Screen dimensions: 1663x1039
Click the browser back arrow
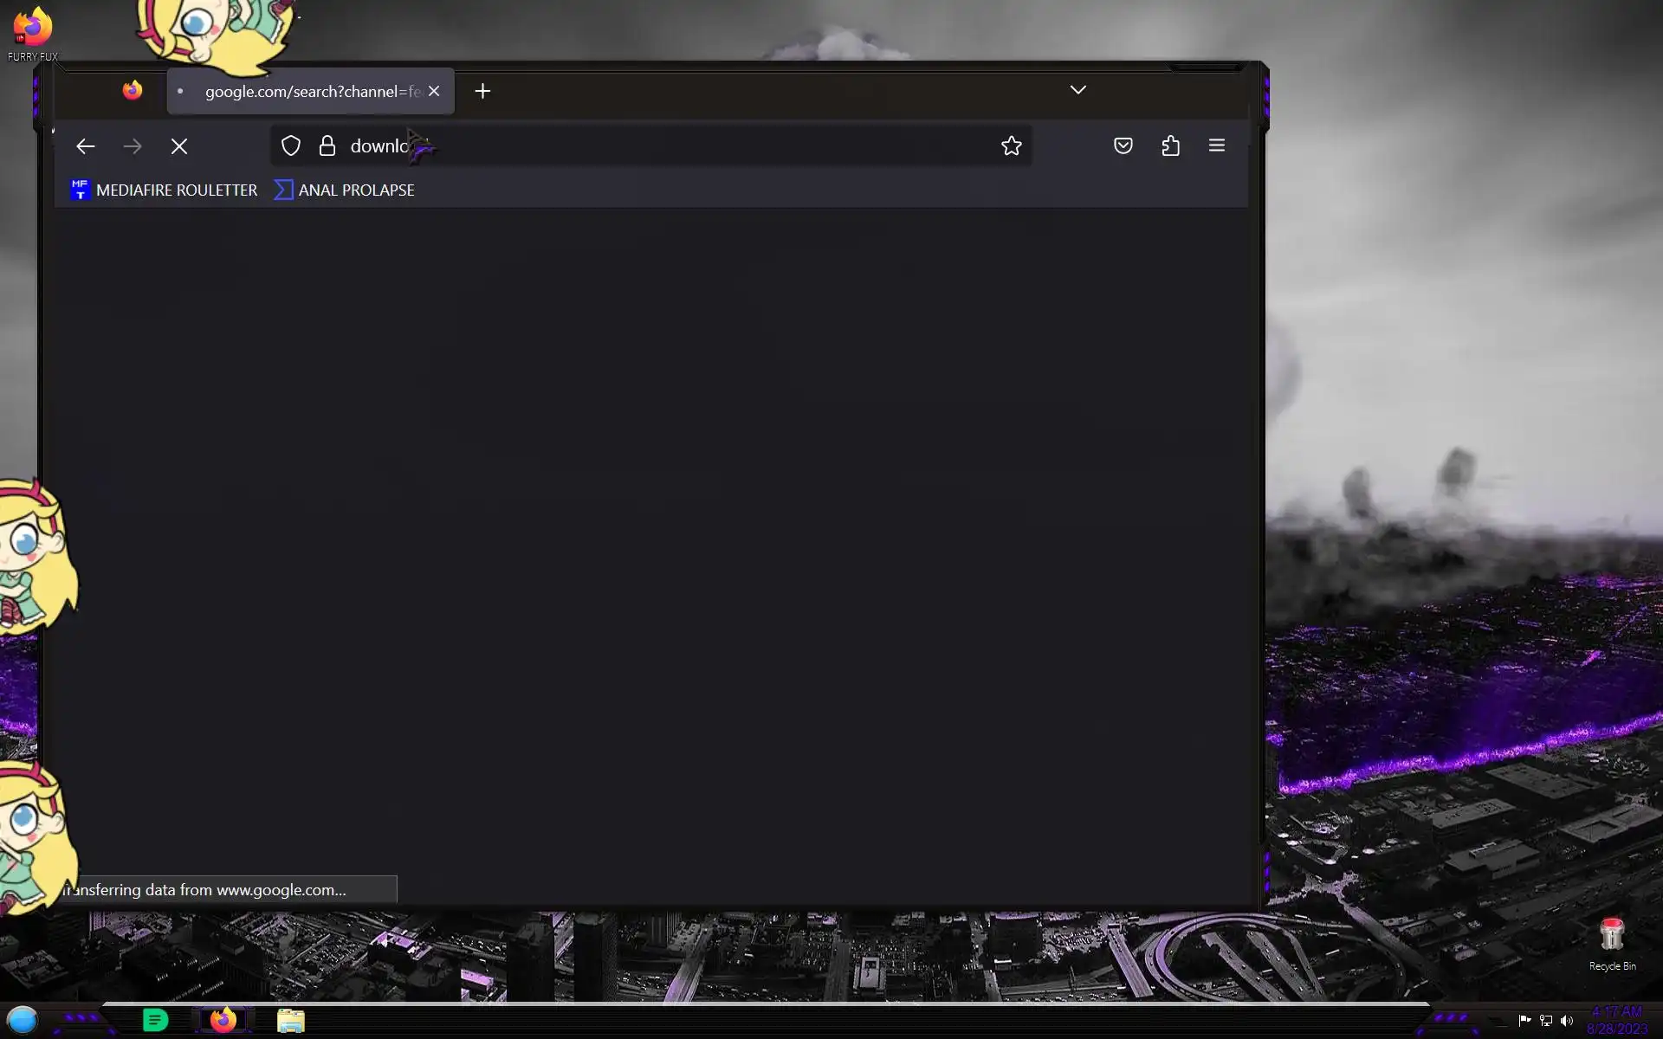85,146
